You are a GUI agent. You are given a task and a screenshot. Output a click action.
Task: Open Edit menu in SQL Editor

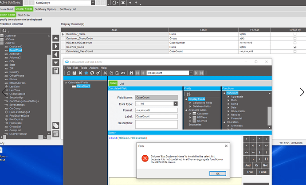76,68
